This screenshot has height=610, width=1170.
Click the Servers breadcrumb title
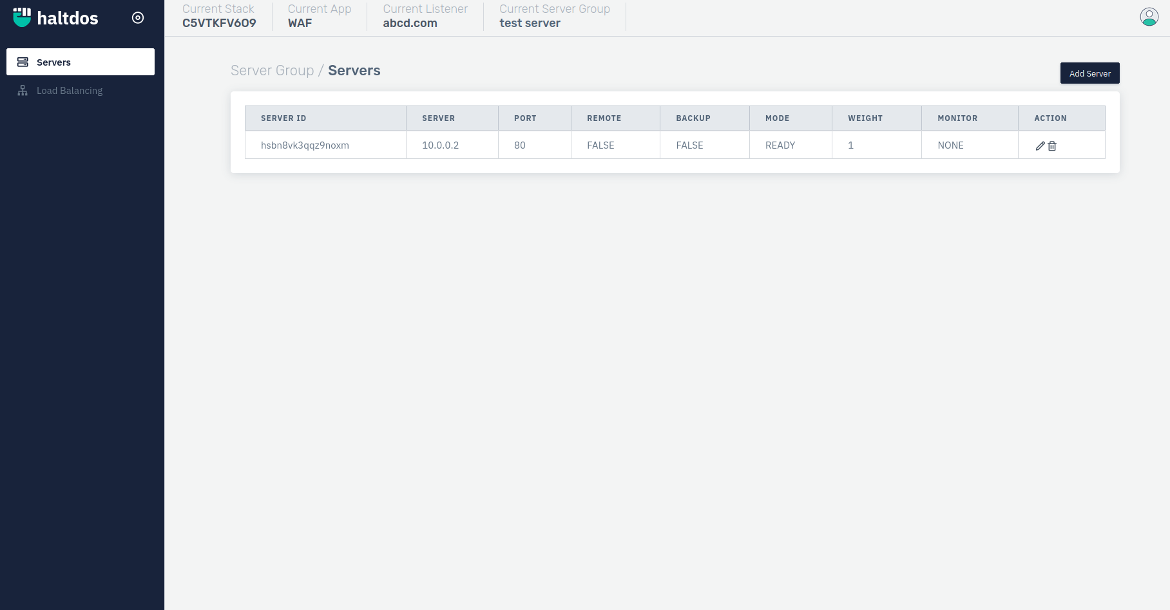tap(354, 71)
